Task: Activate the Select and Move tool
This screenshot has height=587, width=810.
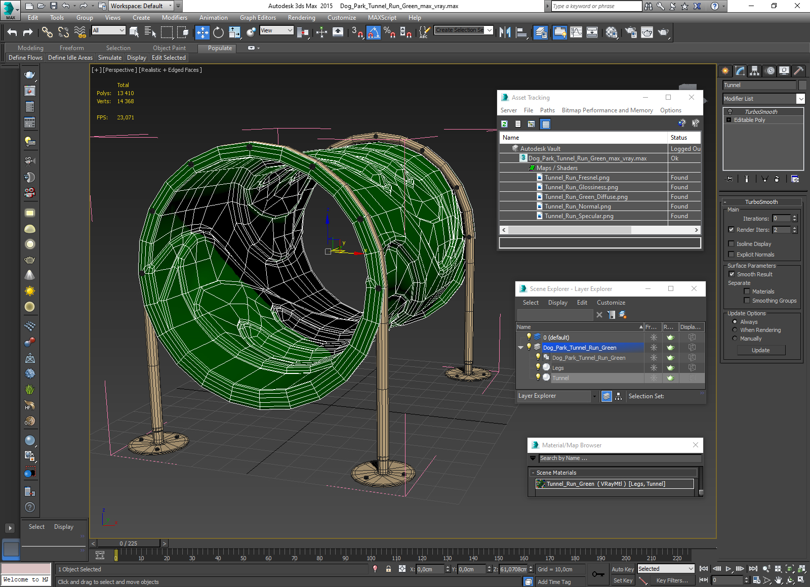Action: 202,32
